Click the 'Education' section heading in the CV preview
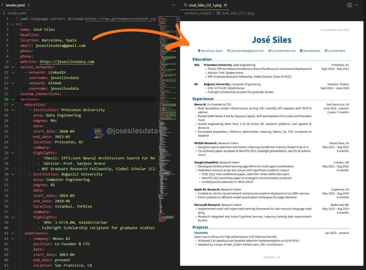This screenshot has height=270, width=366. pyautogui.click(x=202, y=59)
